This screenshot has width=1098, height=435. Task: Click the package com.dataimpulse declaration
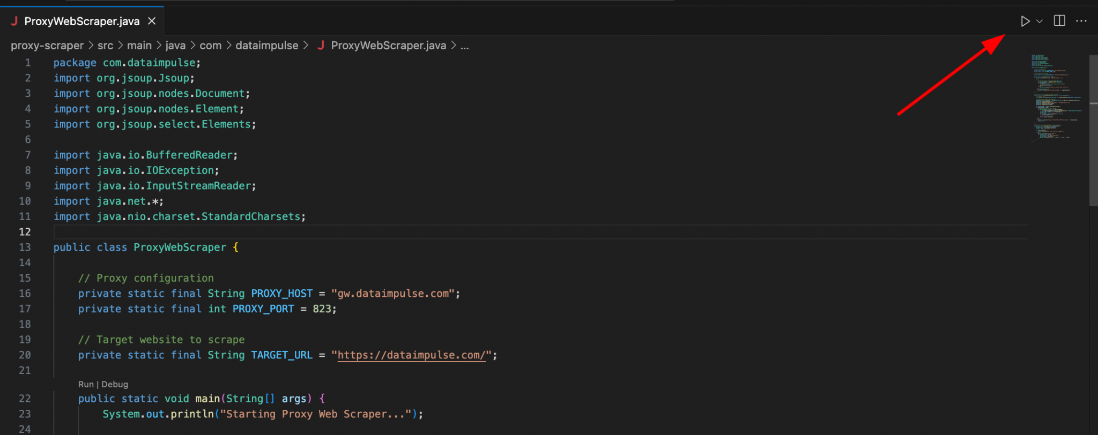[127, 63]
